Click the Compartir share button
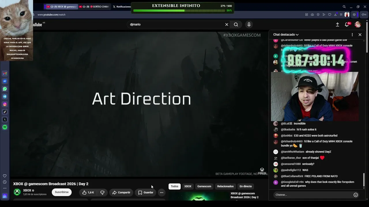This screenshot has height=207, width=369. click(x=121, y=192)
